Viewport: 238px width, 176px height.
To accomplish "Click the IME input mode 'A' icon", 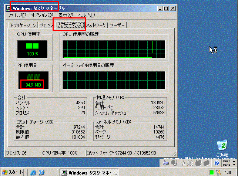I will [x=183, y=163].
